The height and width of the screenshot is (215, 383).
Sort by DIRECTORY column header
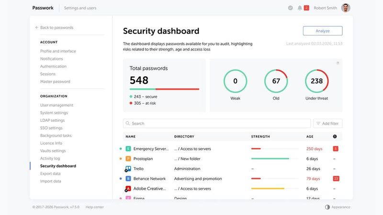pos(184,137)
